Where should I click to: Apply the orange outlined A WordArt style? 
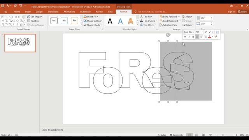[131, 21]
